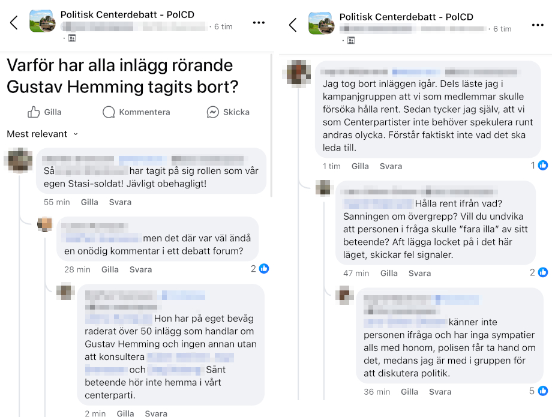The width and height of the screenshot is (552, 417).
Task: Click the 47 min timestamp link
Action: pos(356,273)
